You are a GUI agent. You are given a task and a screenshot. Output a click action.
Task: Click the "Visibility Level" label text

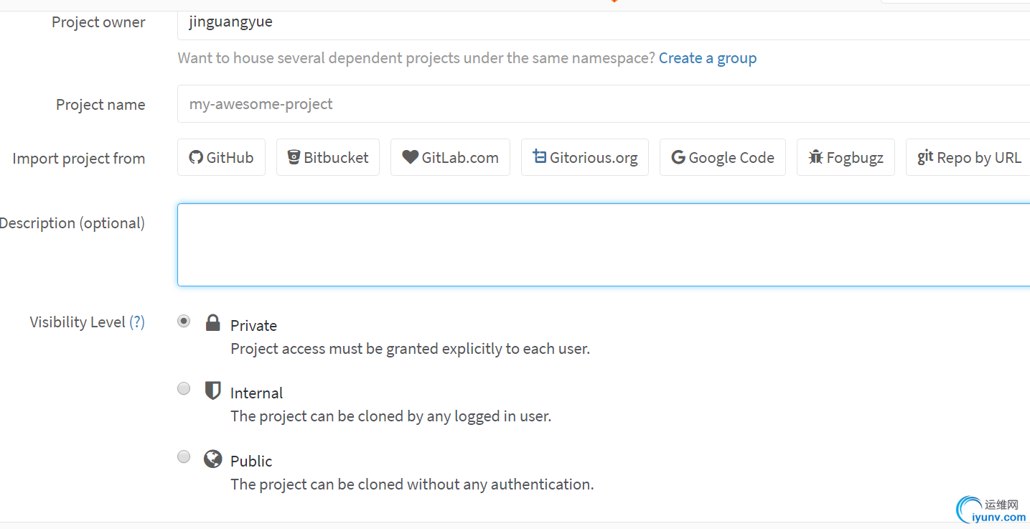(x=78, y=322)
